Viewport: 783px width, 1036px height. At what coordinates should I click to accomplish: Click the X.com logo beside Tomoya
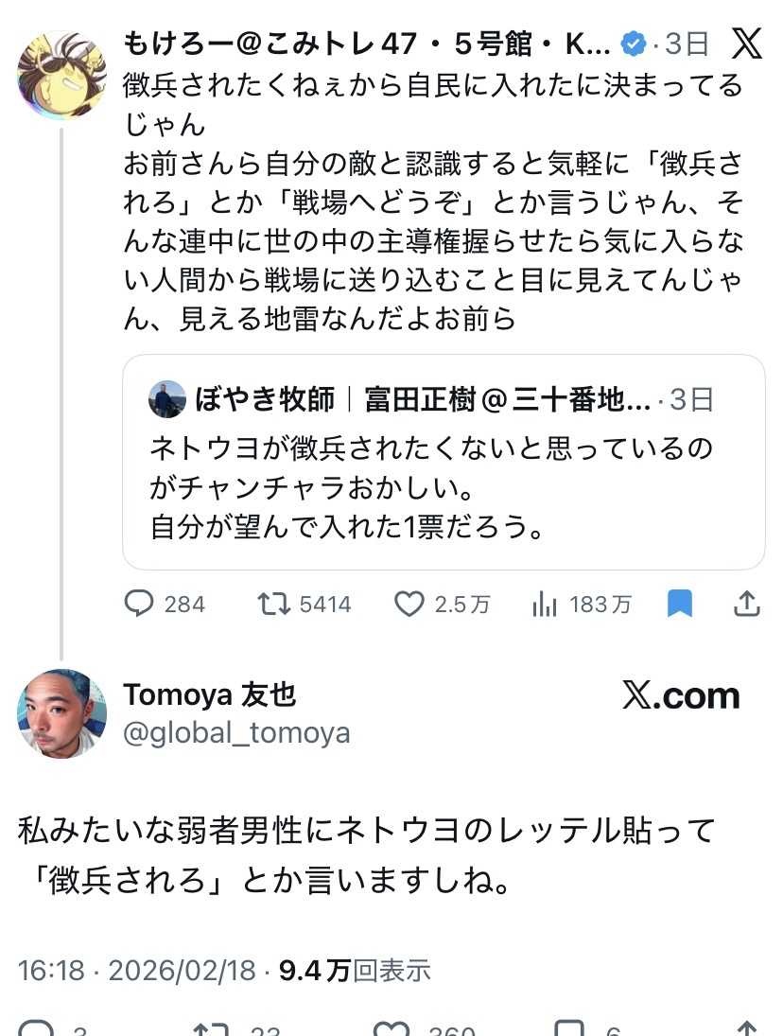(x=681, y=696)
